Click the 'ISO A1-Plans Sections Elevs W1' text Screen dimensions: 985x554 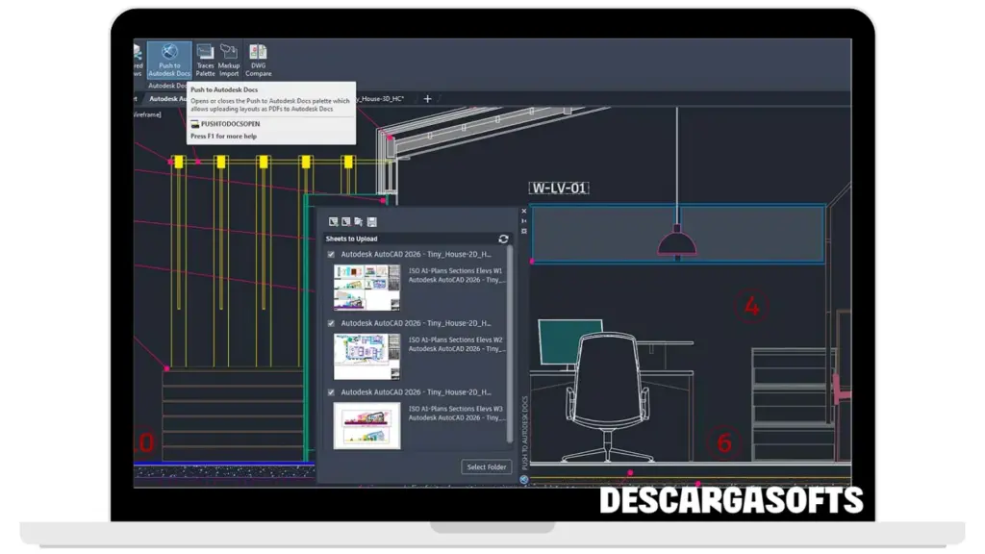(x=455, y=270)
